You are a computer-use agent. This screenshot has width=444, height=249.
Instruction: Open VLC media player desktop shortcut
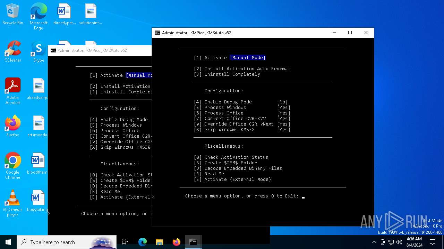point(13,203)
